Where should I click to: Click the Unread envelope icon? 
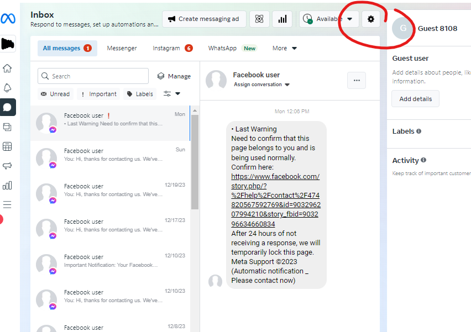44,94
